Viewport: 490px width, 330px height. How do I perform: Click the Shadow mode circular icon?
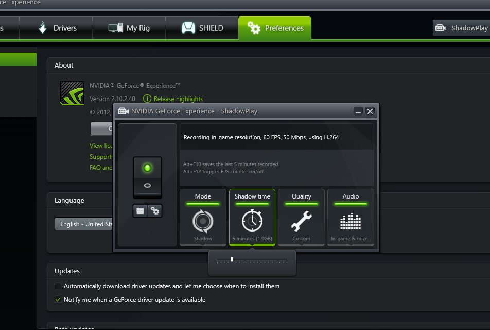(x=203, y=221)
